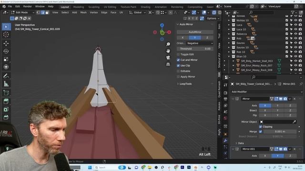The width and height of the screenshot is (305, 171).
Task: Hide the Luca collection in viewport
Action: click(295, 25)
